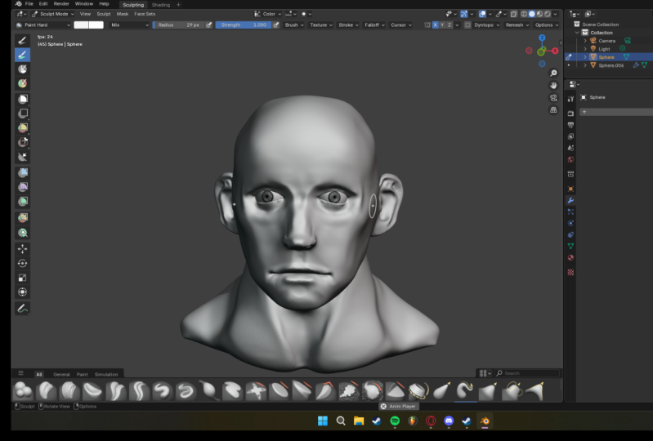Screen dimensions: 653x441
Task: Switch to rendered viewport shading
Action: [x=548, y=14]
